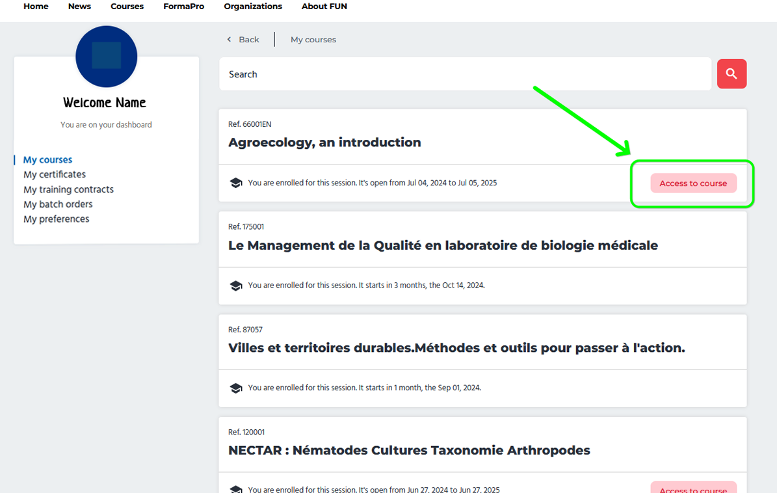Click graduation cap icon for Villes et territoires
This screenshot has width=777, height=493.
click(x=236, y=388)
